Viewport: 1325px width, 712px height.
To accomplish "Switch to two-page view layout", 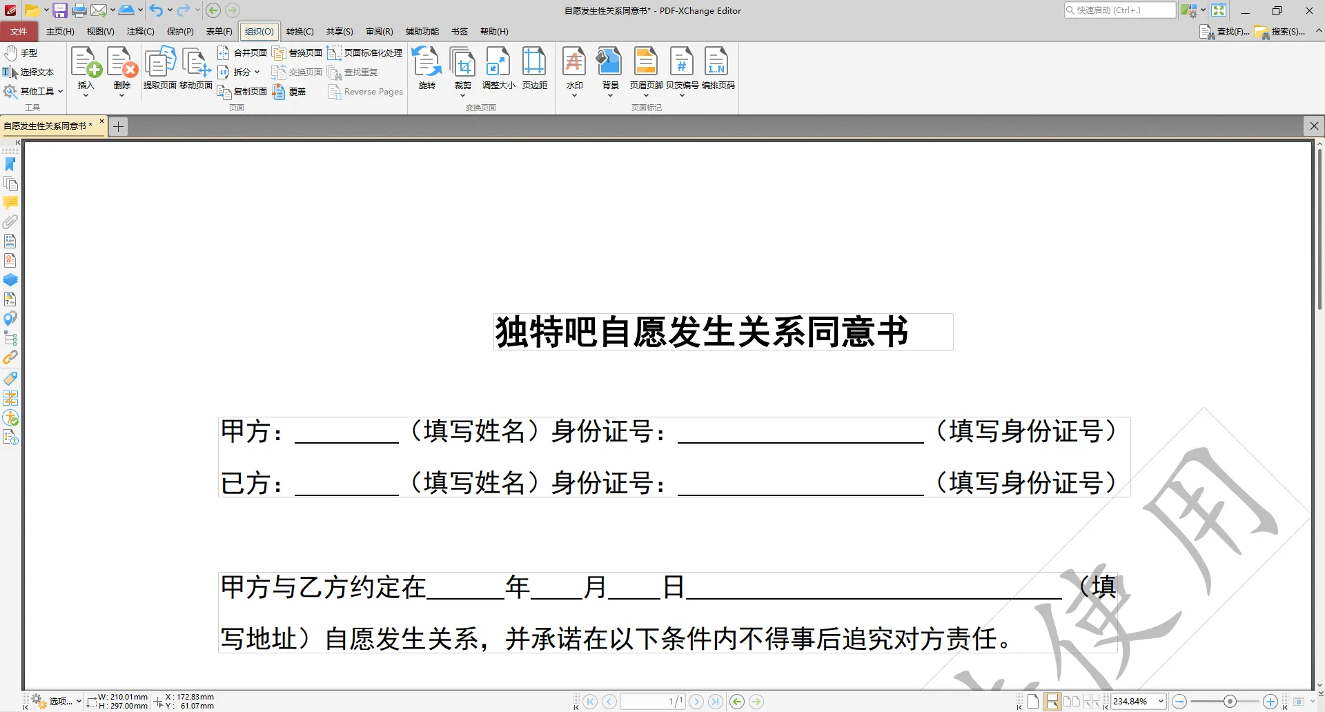I will click(1071, 700).
